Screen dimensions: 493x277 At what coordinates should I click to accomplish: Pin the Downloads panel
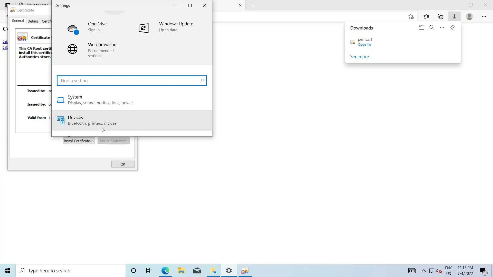452,27
